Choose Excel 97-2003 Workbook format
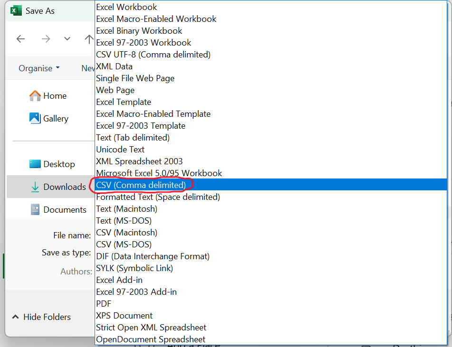 pyautogui.click(x=144, y=43)
